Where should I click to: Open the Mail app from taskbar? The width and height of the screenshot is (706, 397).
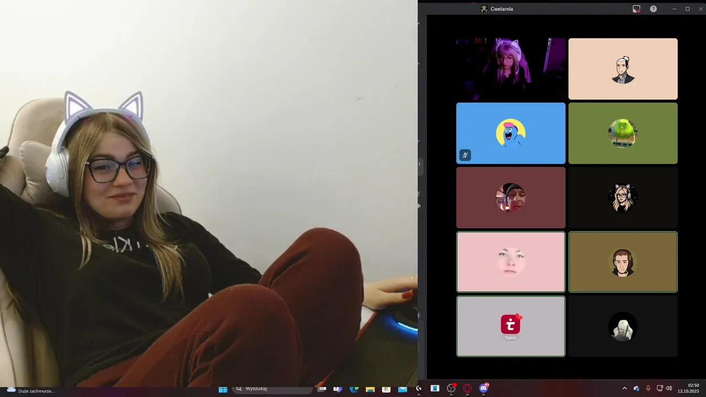[x=403, y=389]
